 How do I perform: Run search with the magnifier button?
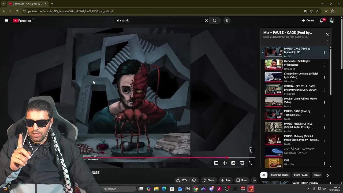click(215, 21)
